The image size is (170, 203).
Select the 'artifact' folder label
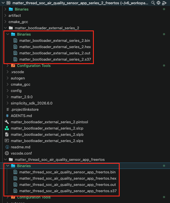[14, 16]
